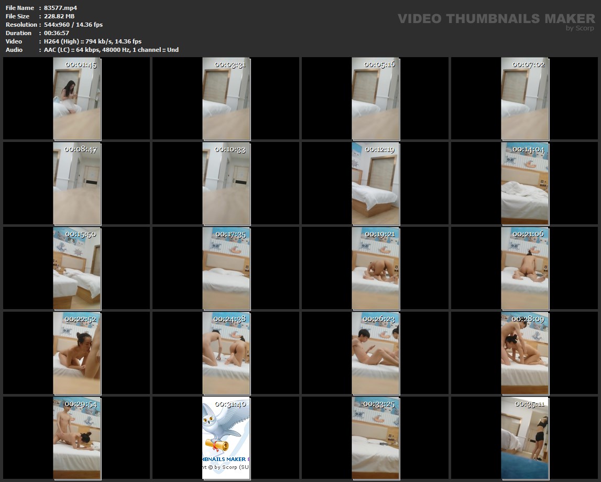
Task: Pick the frame at 00:10:33
Action: [226, 183]
